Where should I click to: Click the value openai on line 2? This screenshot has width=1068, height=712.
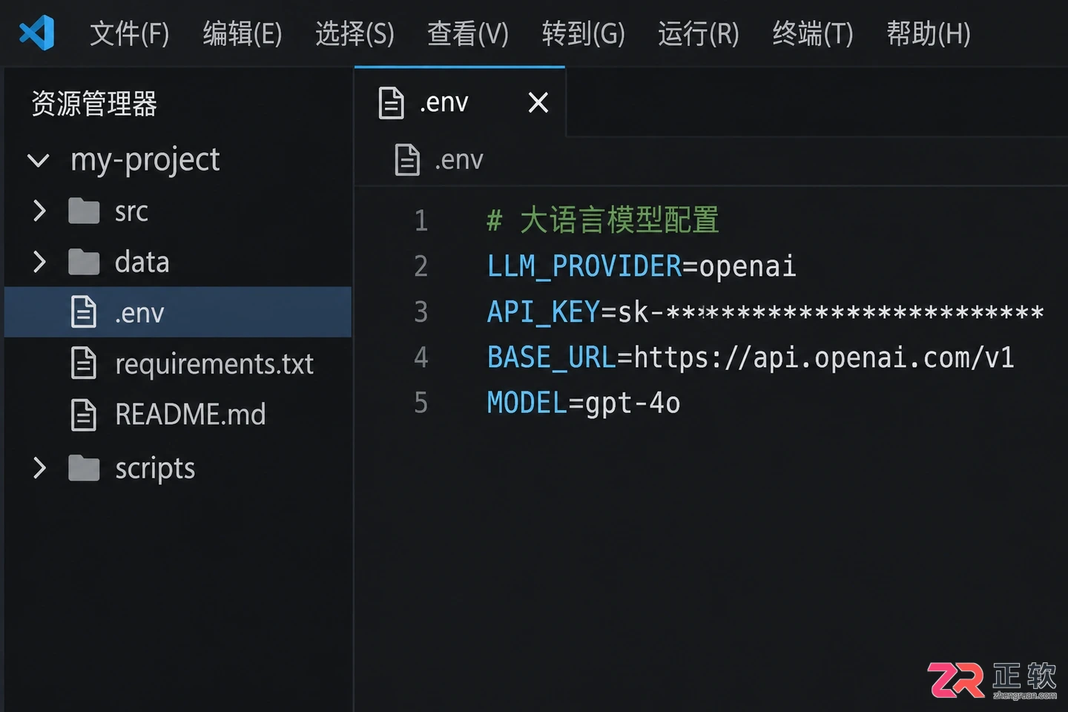[x=748, y=267]
